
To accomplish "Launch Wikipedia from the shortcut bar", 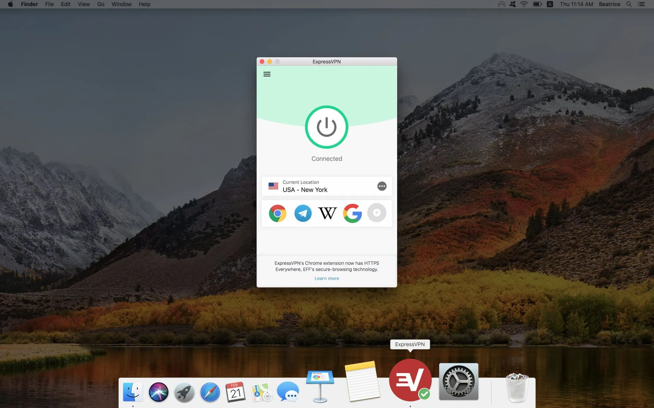I will tap(327, 213).
